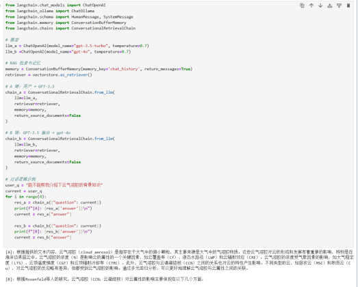Click the 'for i in range(4):' line
The width and height of the screenshot is (358, 287).
click(x=26, y=197)
